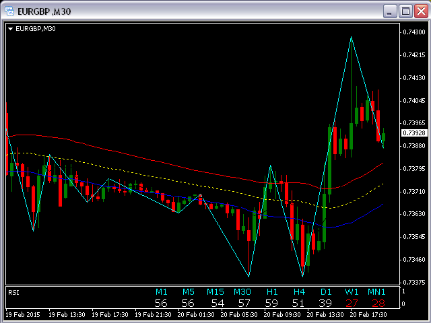
Task: Click the 0.73460 price scale label
Action: pyautogui.click(x=414, y=259)
